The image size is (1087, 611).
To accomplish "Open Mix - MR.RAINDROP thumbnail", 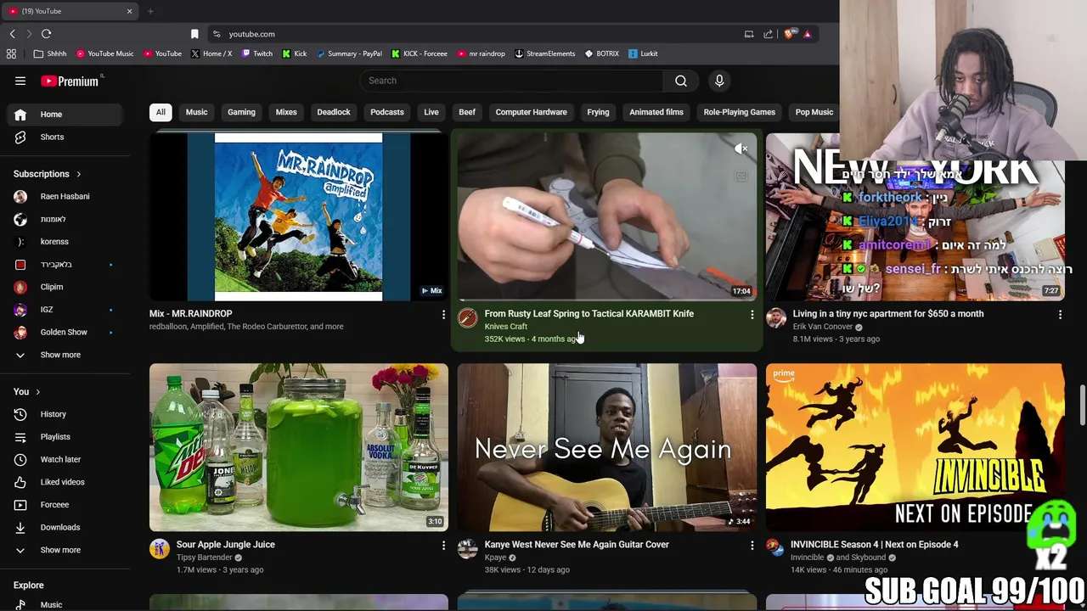I will click(299, 217).
